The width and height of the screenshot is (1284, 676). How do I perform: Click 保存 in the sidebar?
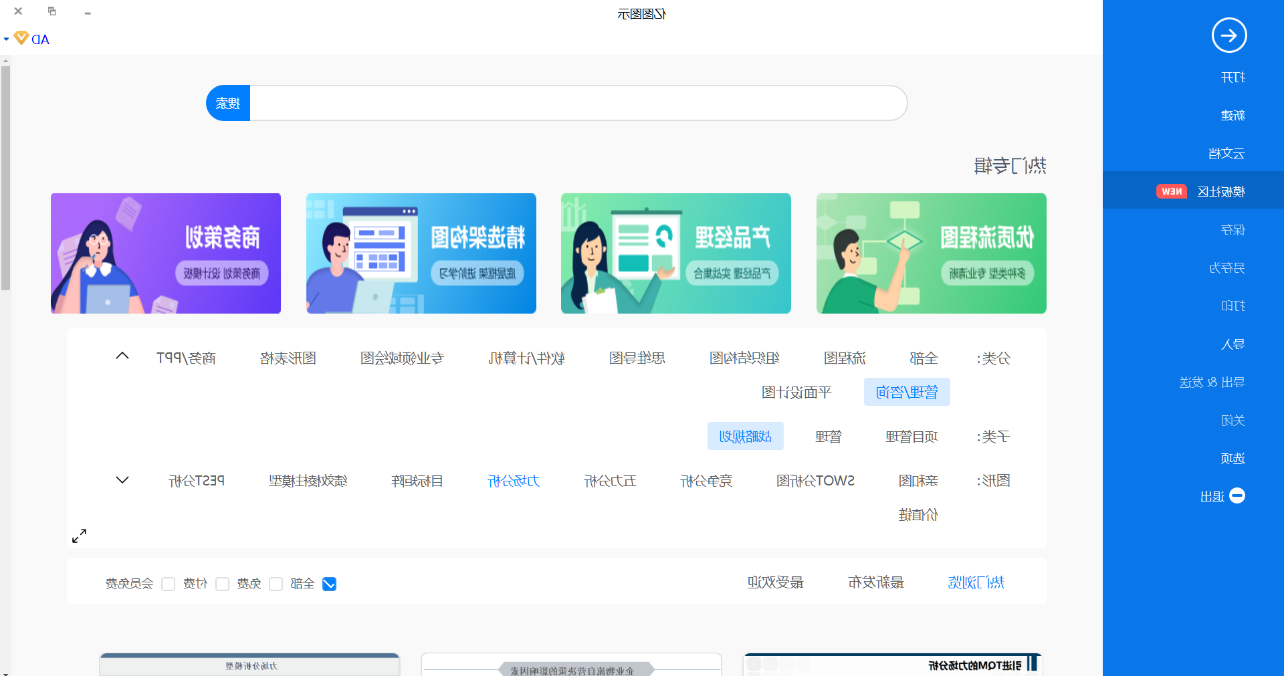[x=1233, y=230]
